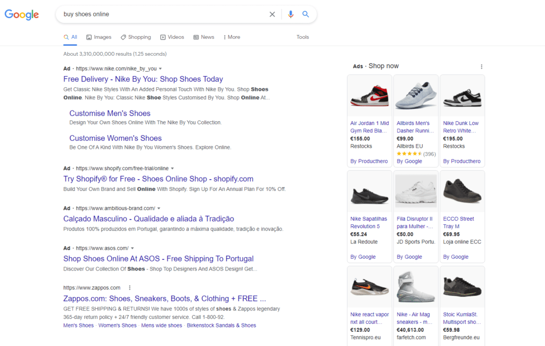Viewport: 545px width, 346px height.
Task: Open the Customise Men's Shoes sitelink
Action: (x=110, y=113)
